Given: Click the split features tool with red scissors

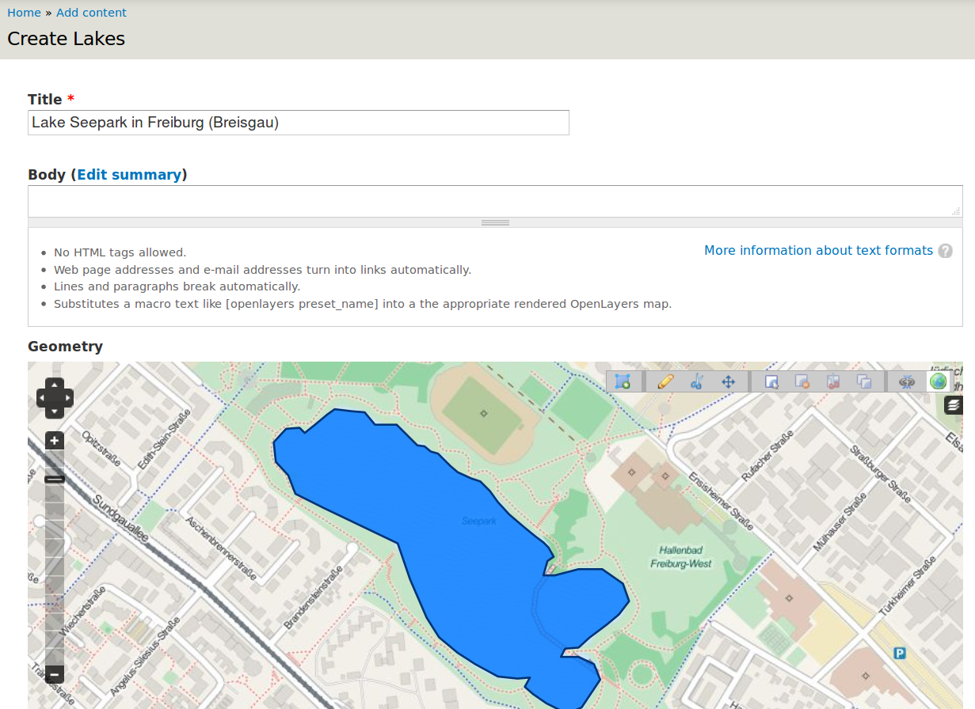Looking at the screenshot, I should tap(832, 381).
